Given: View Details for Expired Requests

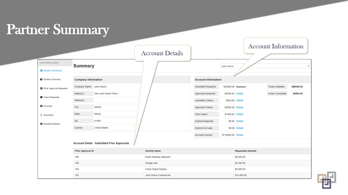Looking at the screenshot, I should coord(240,121).
